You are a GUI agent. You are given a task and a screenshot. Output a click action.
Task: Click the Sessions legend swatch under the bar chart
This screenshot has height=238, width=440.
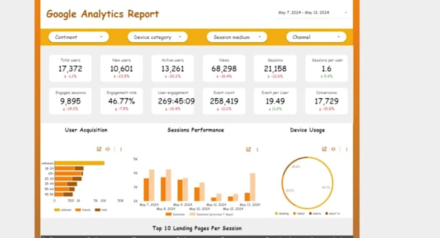tap(168, 214)
